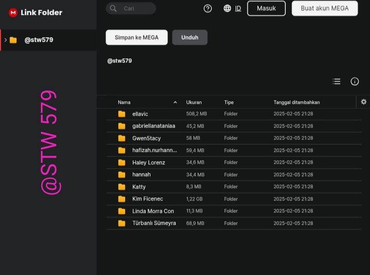Click the date in Türbanlı Sümeyra row

(294, 223)
